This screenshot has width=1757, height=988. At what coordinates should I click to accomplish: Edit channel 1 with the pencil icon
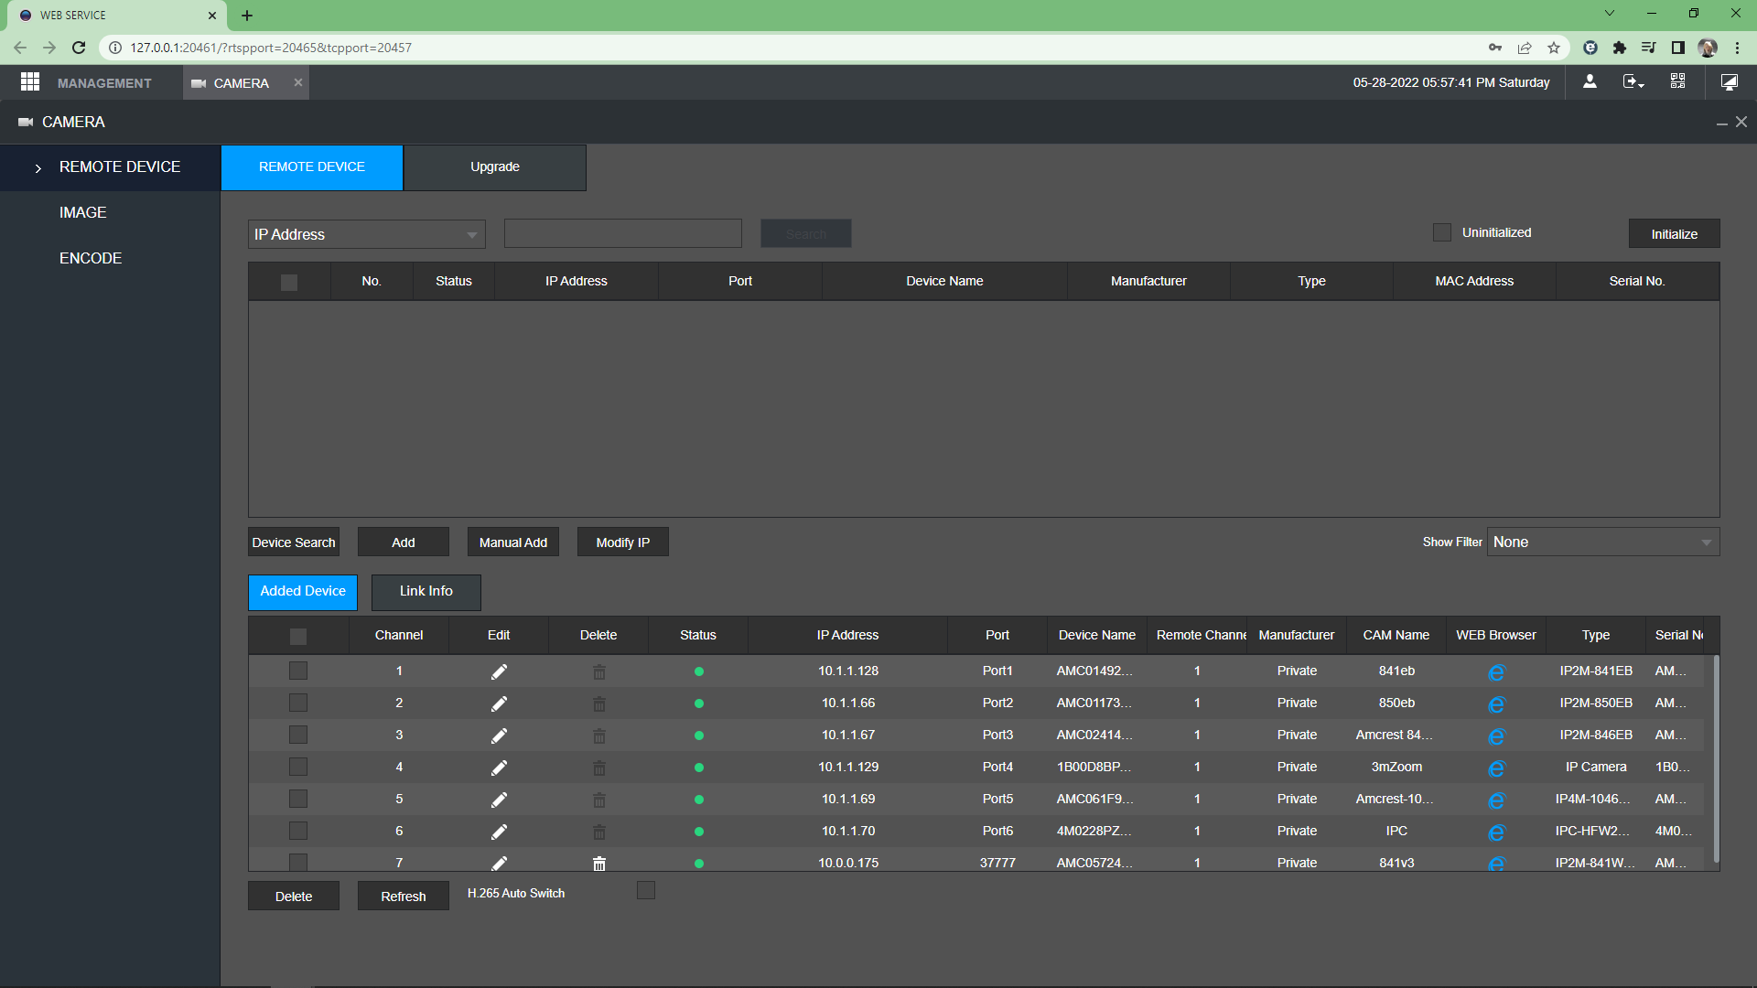click(x=499, y=671)
